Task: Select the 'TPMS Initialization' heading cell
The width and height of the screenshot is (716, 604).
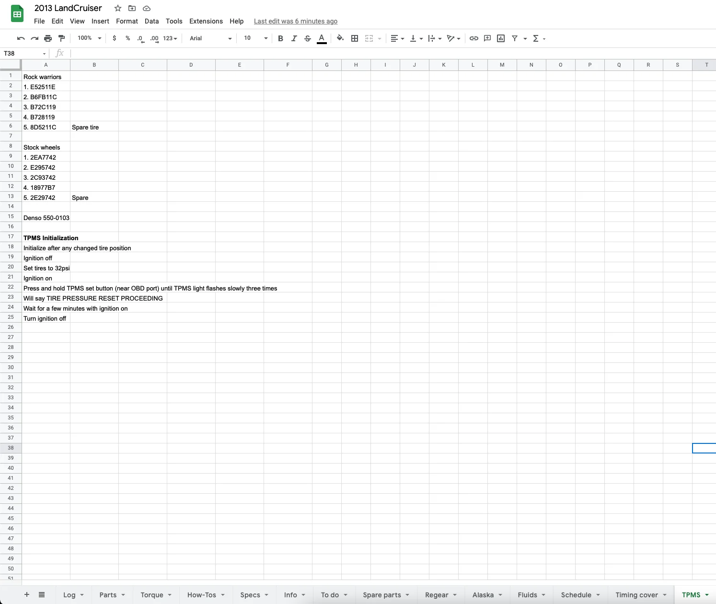Action: pos(46,237)
